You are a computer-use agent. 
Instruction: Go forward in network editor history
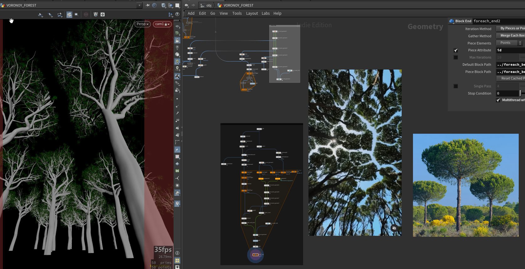tap(193, 5)
